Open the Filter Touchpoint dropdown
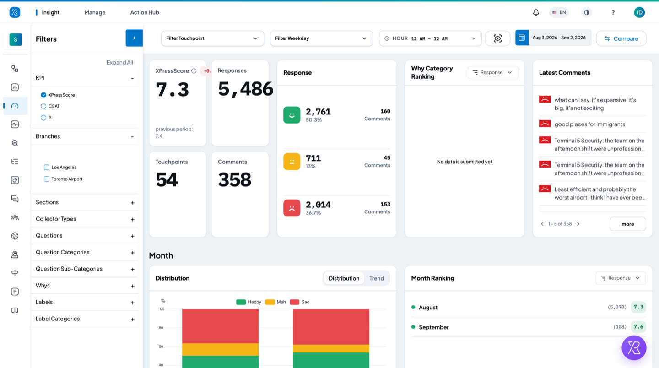 [212, 38]
